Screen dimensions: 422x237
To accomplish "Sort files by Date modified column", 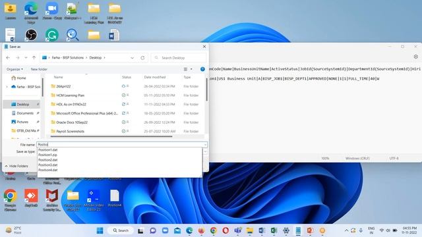I will 155,77.
